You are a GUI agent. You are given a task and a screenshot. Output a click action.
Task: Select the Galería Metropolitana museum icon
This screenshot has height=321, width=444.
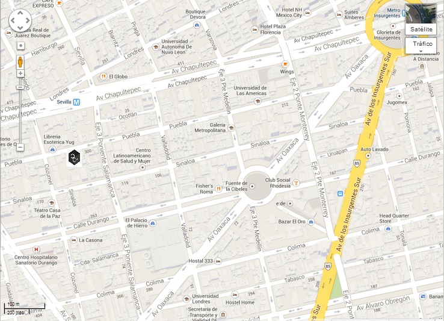pyautogui.click(x=231, y=128)
